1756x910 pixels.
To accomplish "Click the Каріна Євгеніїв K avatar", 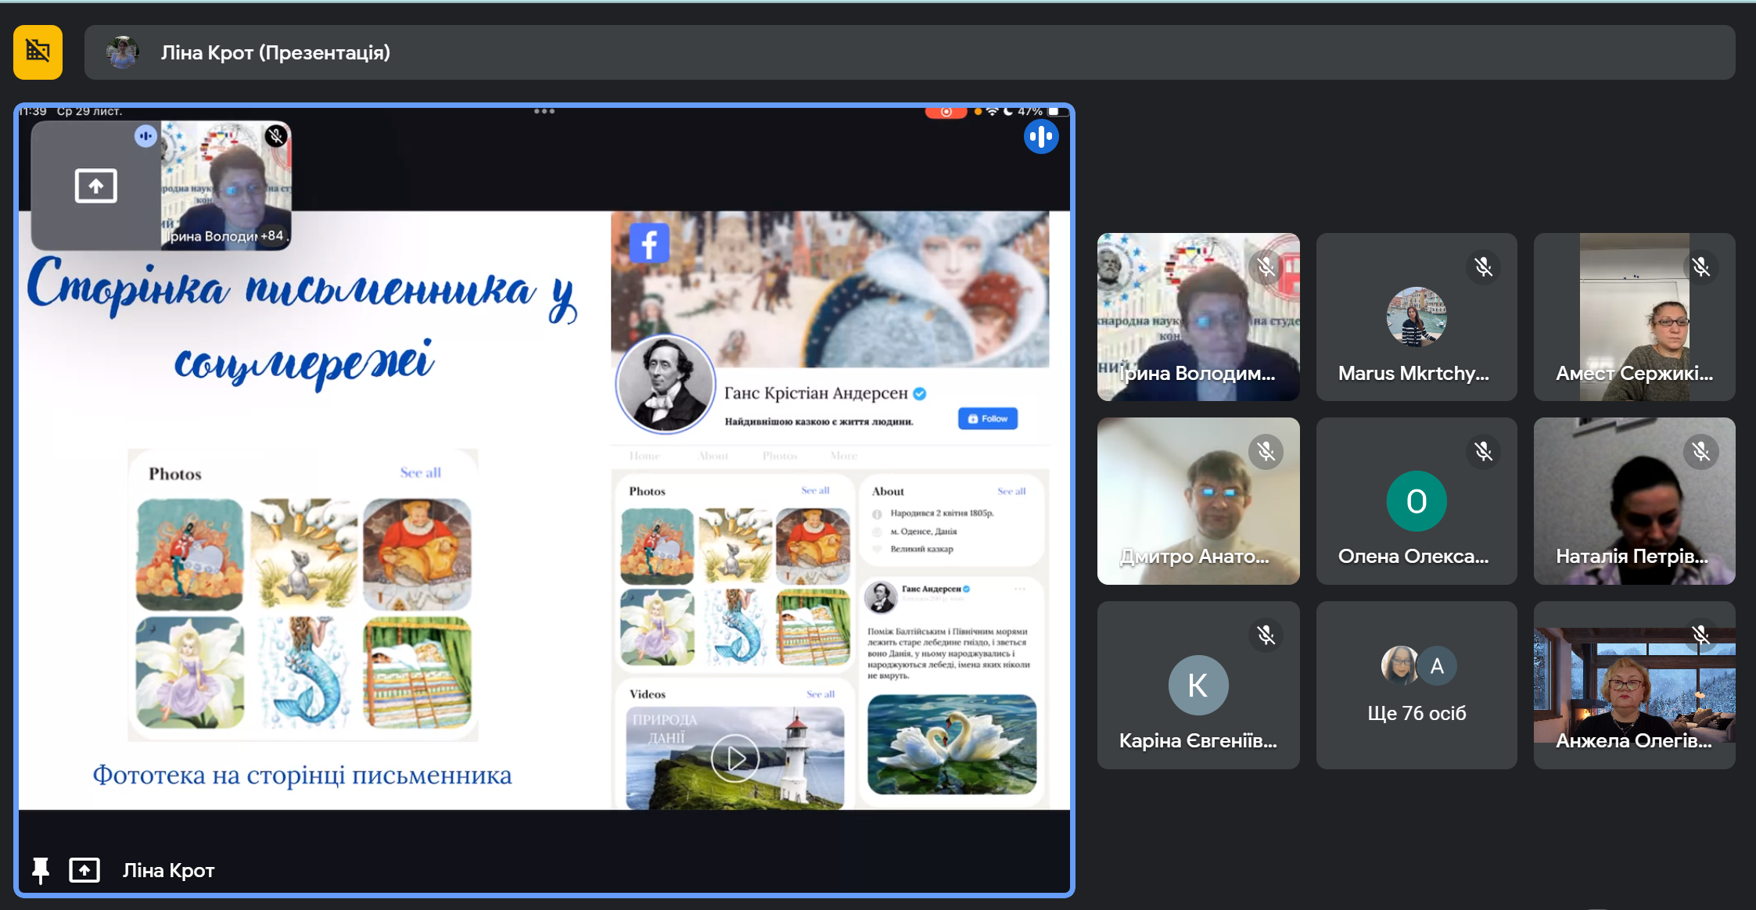I will 1198,685.
